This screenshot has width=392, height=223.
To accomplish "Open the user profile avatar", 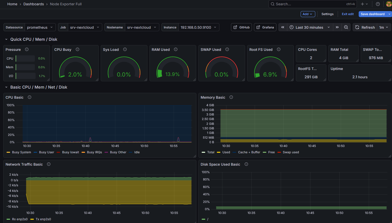I will pos(388,4).
